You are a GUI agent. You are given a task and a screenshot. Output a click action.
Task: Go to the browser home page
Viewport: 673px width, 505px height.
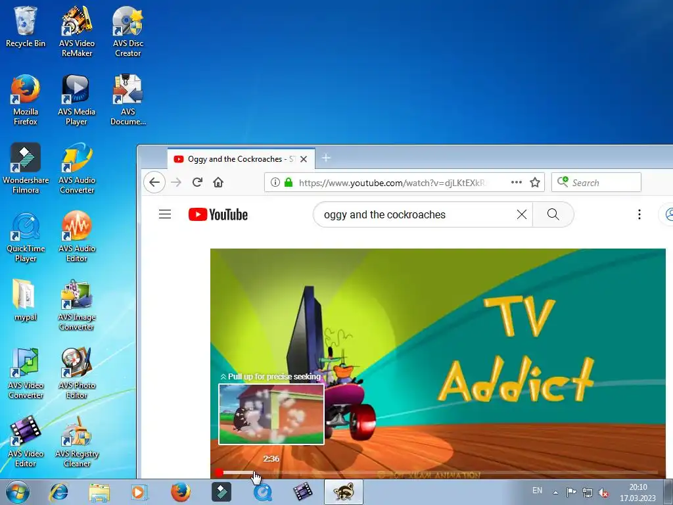[218, 182]
